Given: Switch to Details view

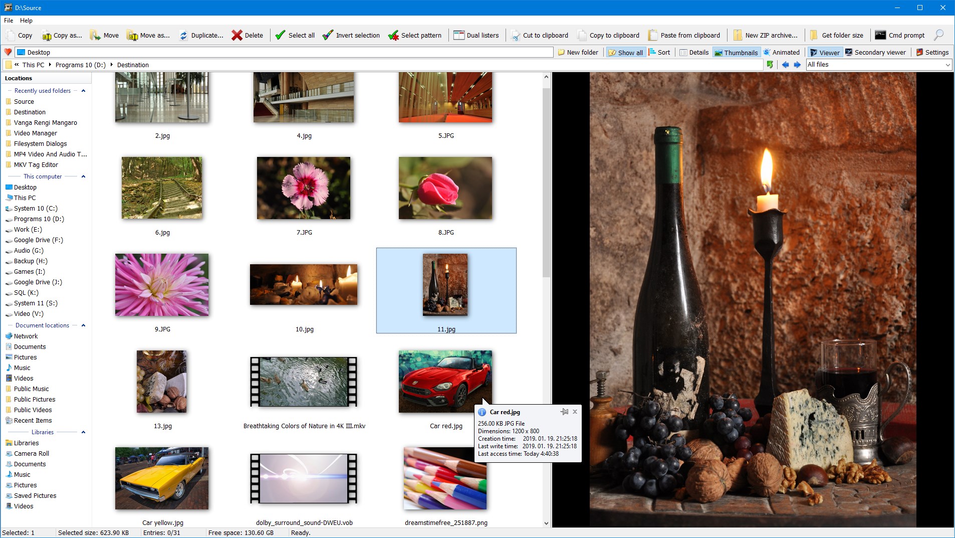Looking at the screenshot, I should 694,52.
